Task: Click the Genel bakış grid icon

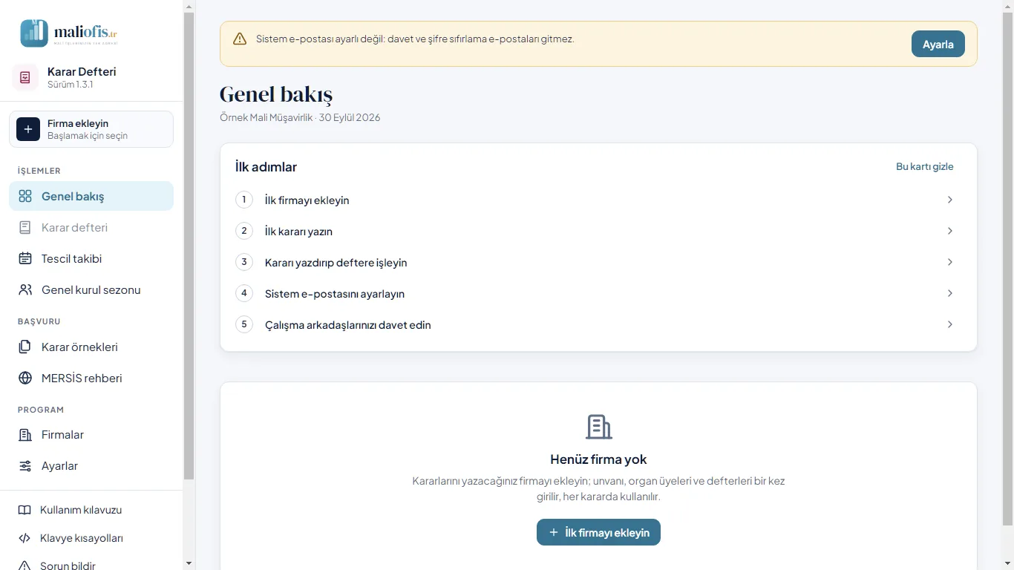Action: (25, 196)
